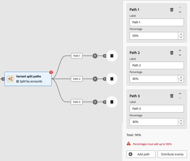The height and width of the screenshot is (161, 190).
Task: Increase Path 1 percentage with the up stepper
Action: coord(181,34)
